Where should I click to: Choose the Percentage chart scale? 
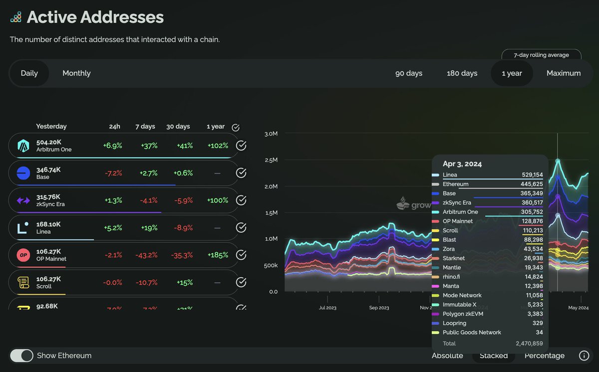(x=545, y=356)
